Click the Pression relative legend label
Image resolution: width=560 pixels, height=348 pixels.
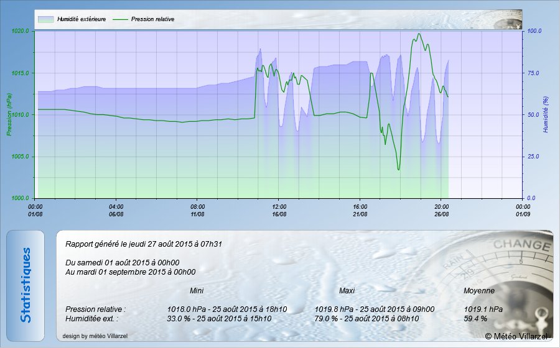coord(152,19)
